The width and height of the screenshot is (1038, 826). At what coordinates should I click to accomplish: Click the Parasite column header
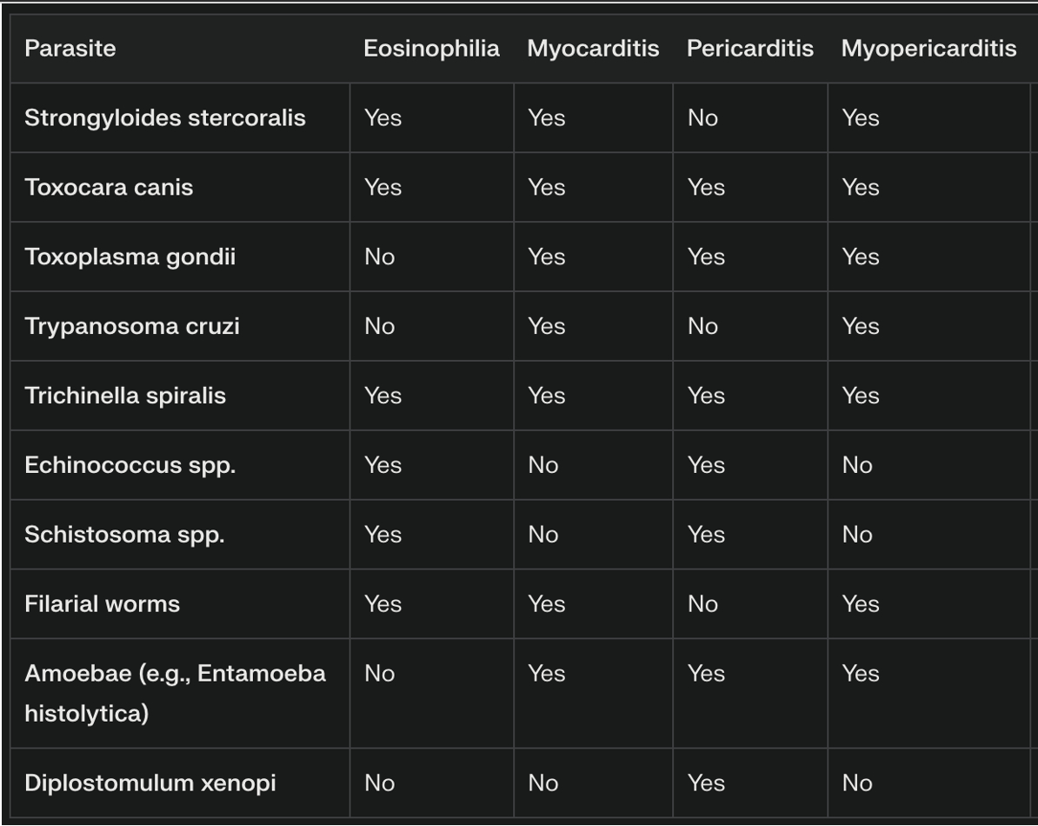[70, 49]
